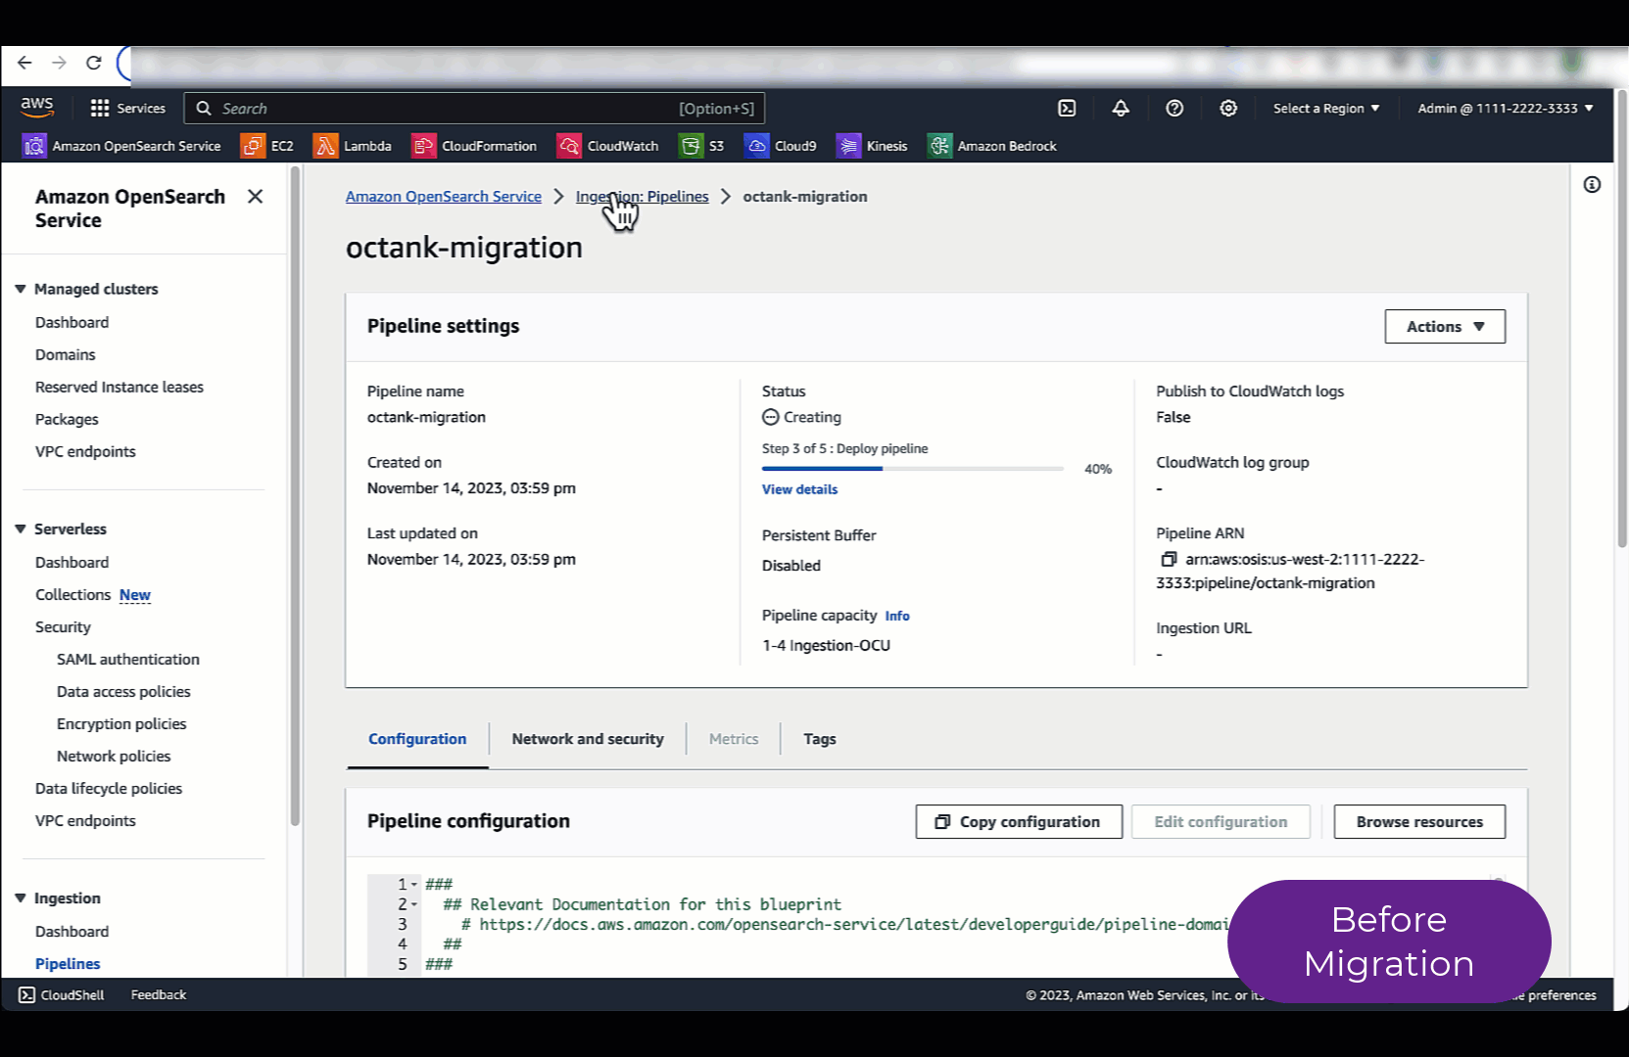The image size is (1629, 1057).
Task: Open the settings gear icon
Action: point(1228,109)
